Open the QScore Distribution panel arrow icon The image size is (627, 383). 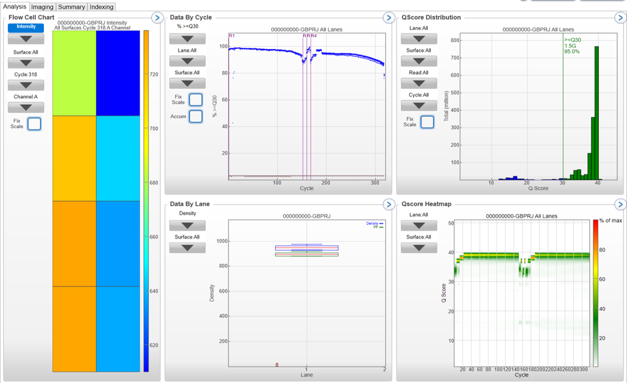click(x=619, y=18)
